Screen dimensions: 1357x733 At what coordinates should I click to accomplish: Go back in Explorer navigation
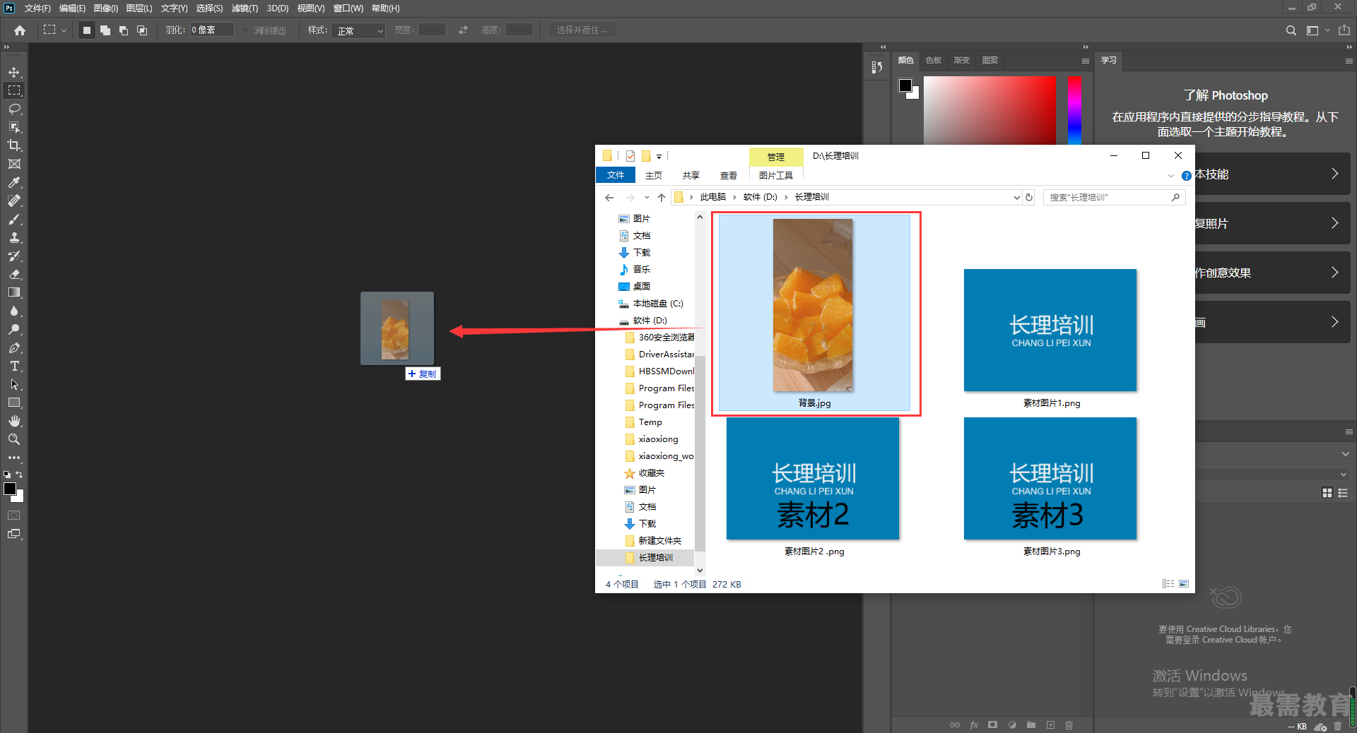[x=609, y=198]
